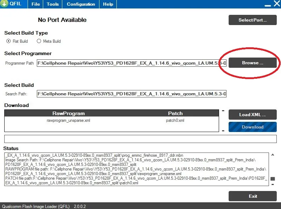This screenshot has width=281, height=209.
Task: Click the QFIL version 2.0.0.2 status text
Action: 80,207
